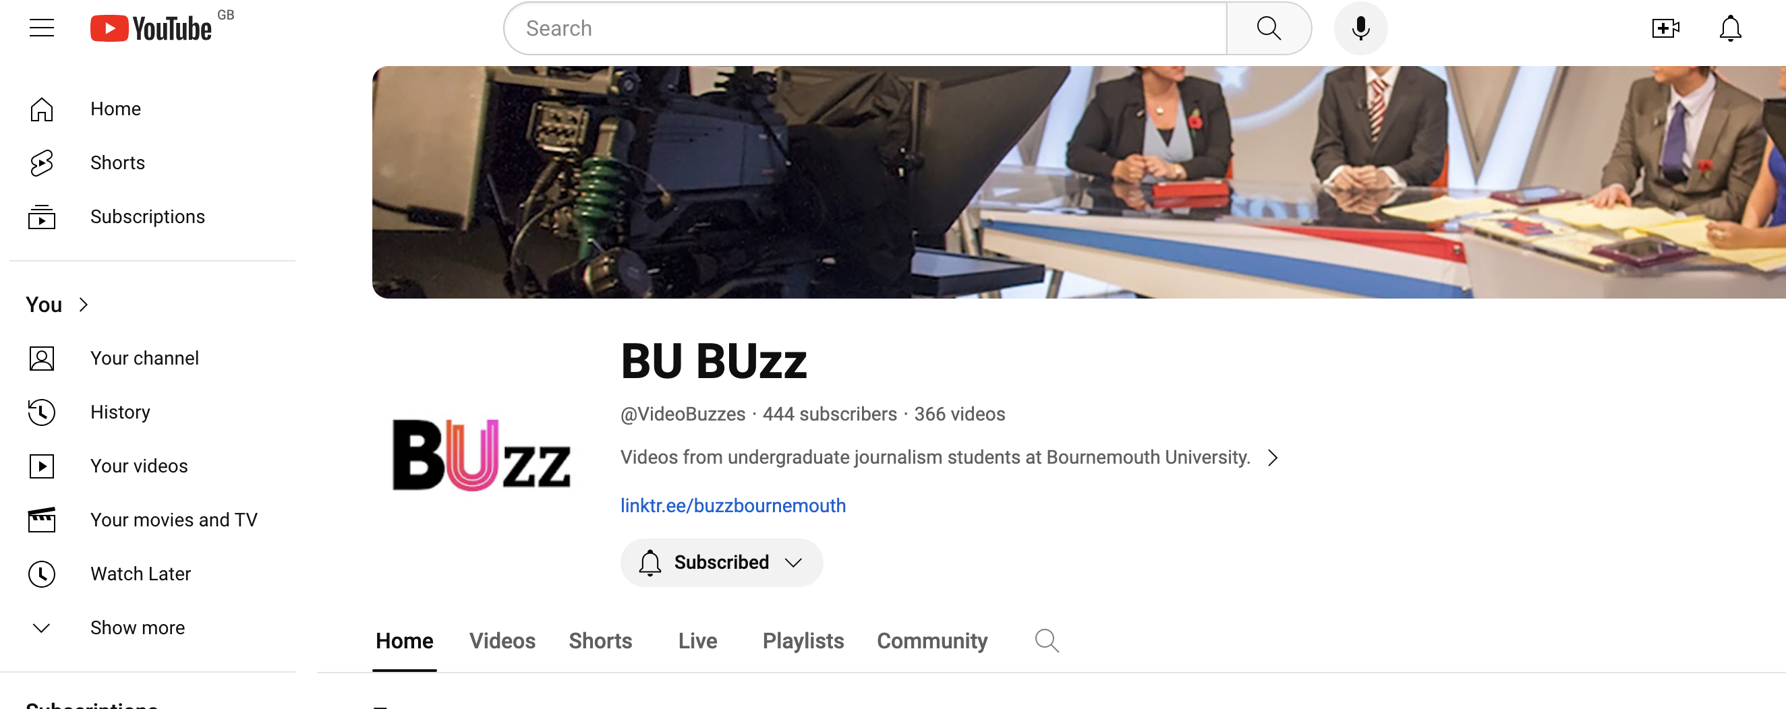
Task: Switch to the Videos tab
Action: (502, 641)
